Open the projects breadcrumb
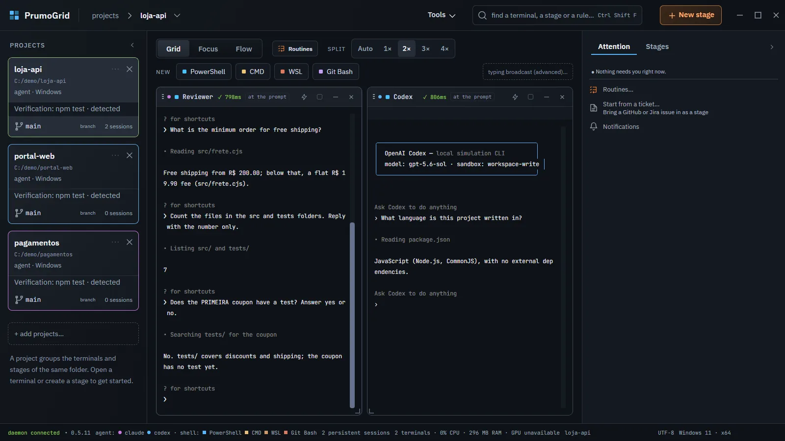The height and width of the screenshot is (441, 785). coord(105,16)
